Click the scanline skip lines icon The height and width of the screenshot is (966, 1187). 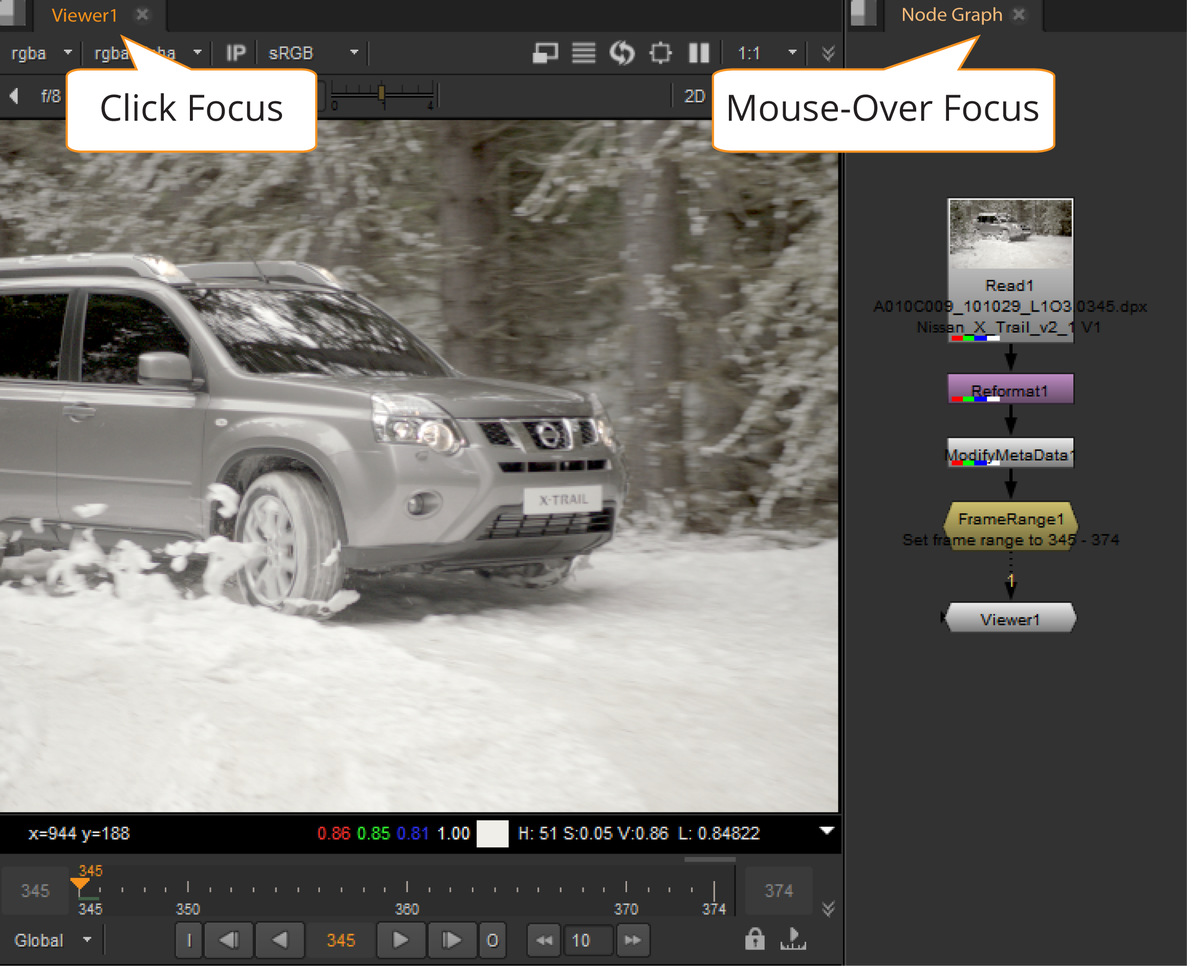tap(584, 53)
